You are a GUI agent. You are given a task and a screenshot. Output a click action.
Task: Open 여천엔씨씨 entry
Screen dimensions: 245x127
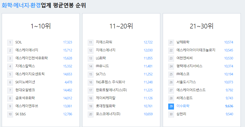click(x=184, y=58)
